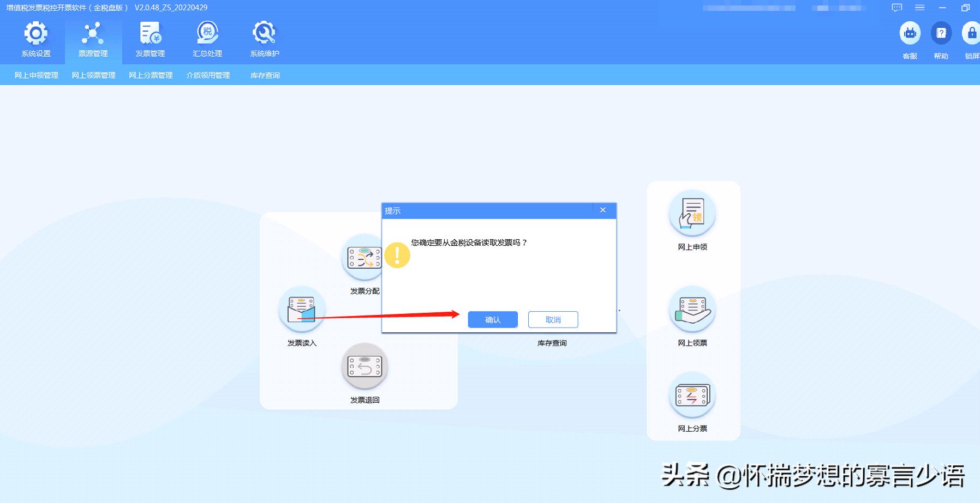980x503 pixels.
Task: Click the 发票退回 invoice return icon
Action: point(364,366)
